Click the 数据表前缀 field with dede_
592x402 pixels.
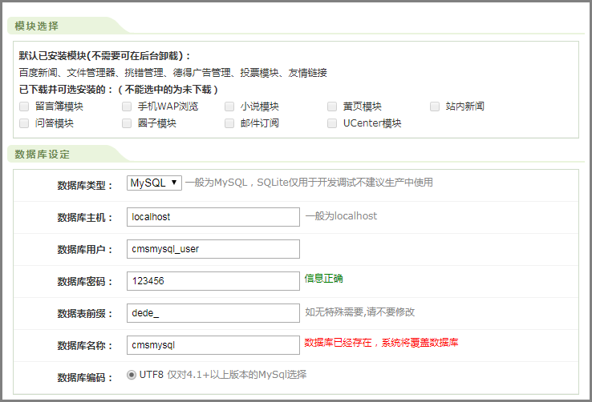pos(213,313)
